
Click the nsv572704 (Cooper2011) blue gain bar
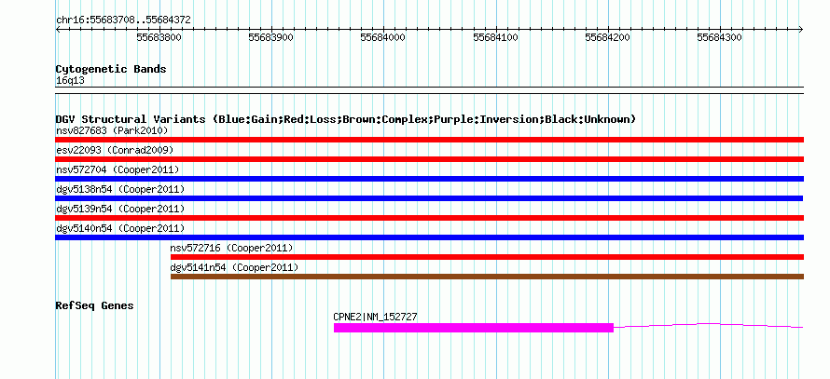[x=429, y=179]
